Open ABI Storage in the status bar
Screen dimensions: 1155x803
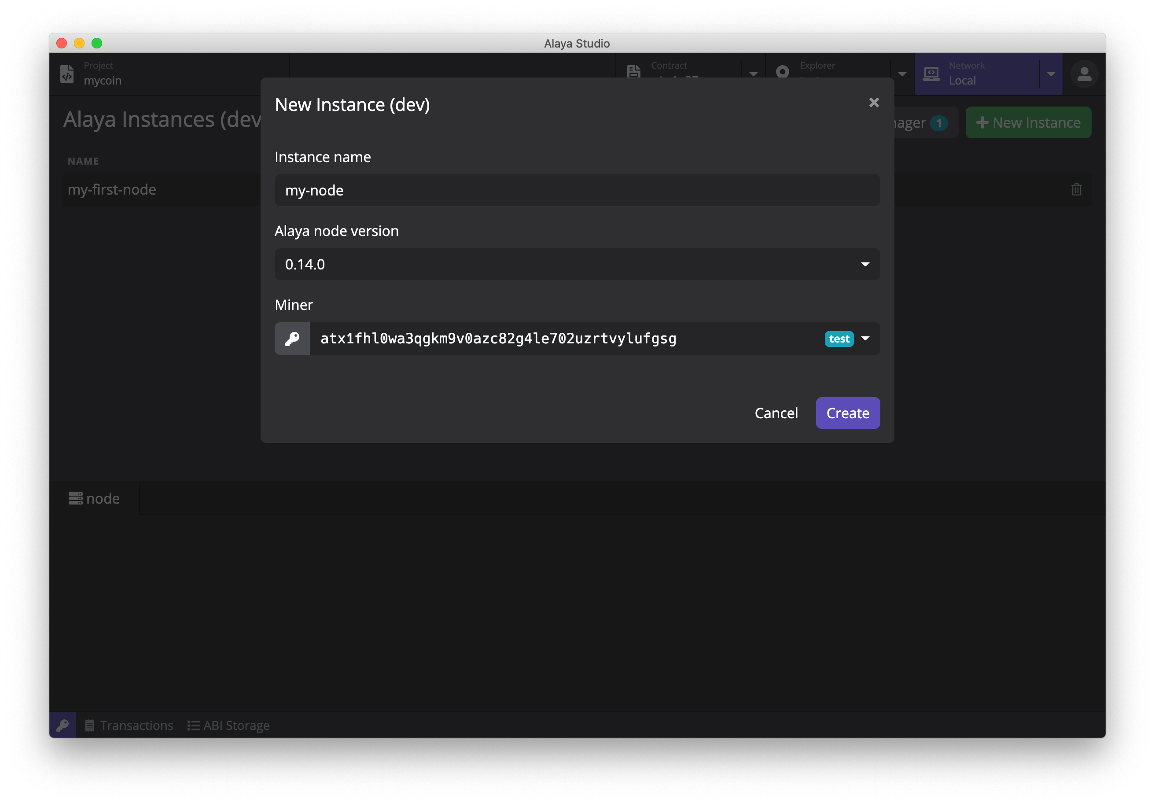(x=229, y=725)
